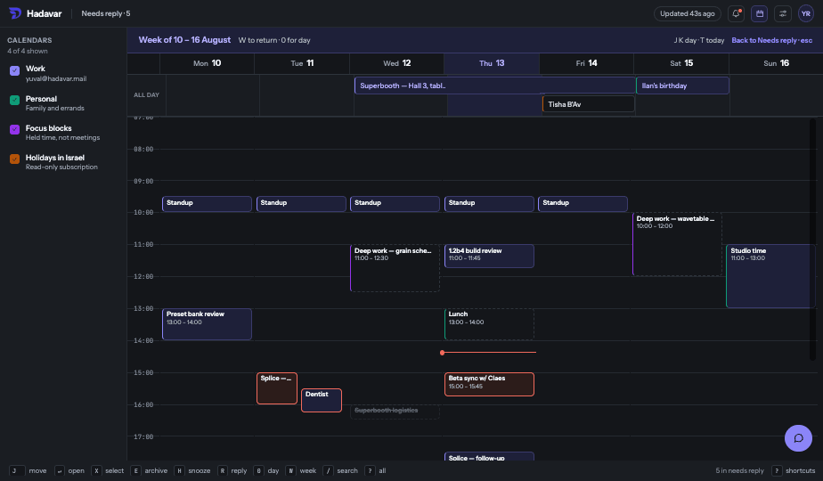Open Deep work — wavetable block on Saturday
Image resolution: width=823 pixels, height=481 pixels.
[x=677, y=244]
